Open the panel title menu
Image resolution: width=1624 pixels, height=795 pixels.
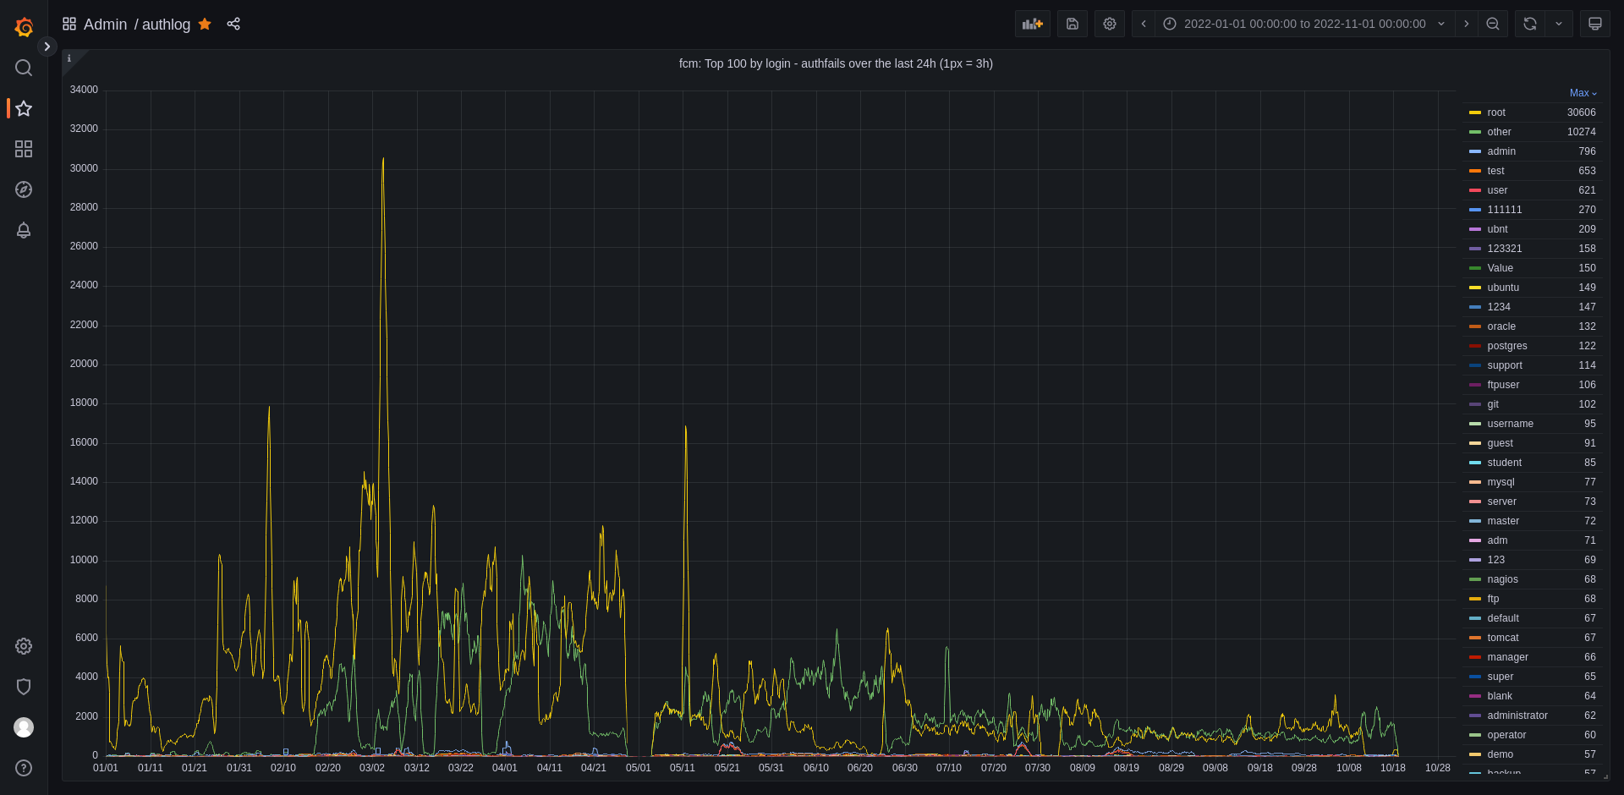point(835,63)
